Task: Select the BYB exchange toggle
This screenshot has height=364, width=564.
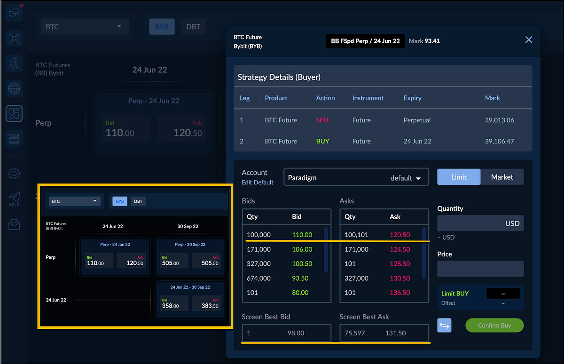Action: click(162, 27)
